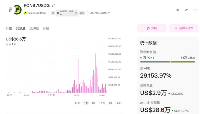This screenshot has width=200, height=114.
Task: Open the three-dots more options menu
Action: tap(195, 10)
